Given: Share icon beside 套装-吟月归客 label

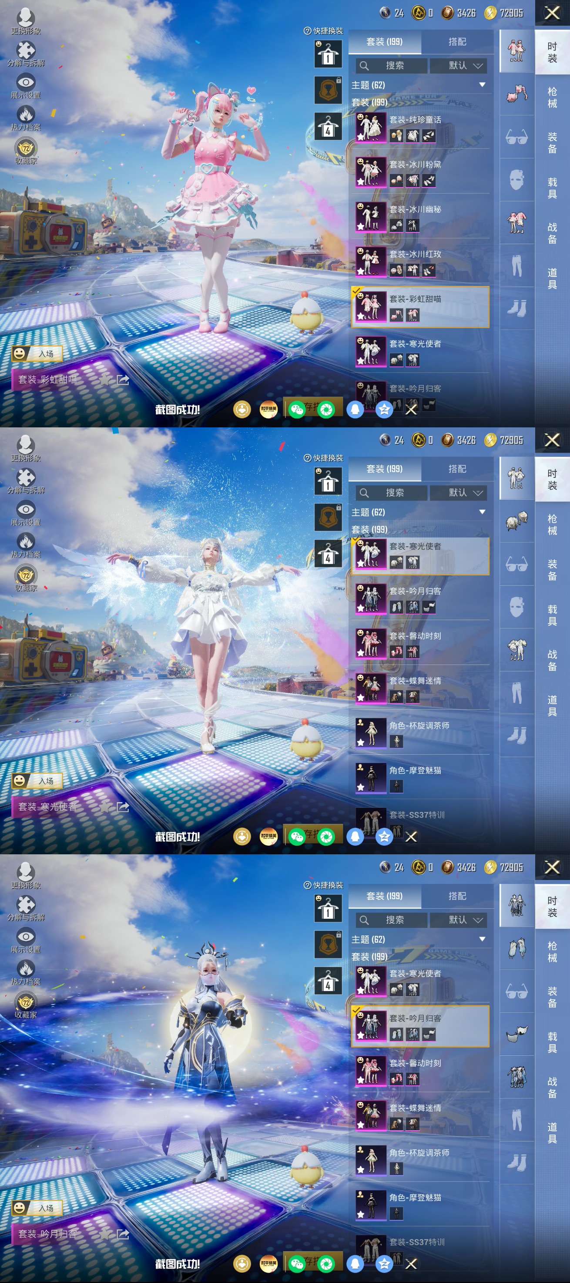Looking at the screenshot, I should pyautogui.click(x=122, y=1234).
